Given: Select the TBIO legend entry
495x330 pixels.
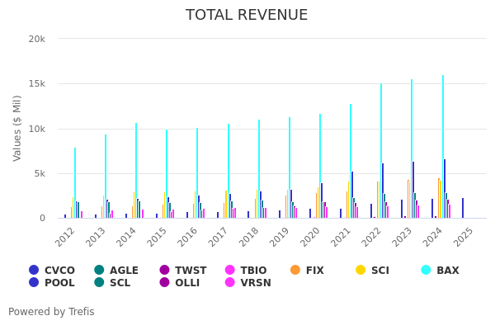Looking at the screenshot, I should 246,271.
